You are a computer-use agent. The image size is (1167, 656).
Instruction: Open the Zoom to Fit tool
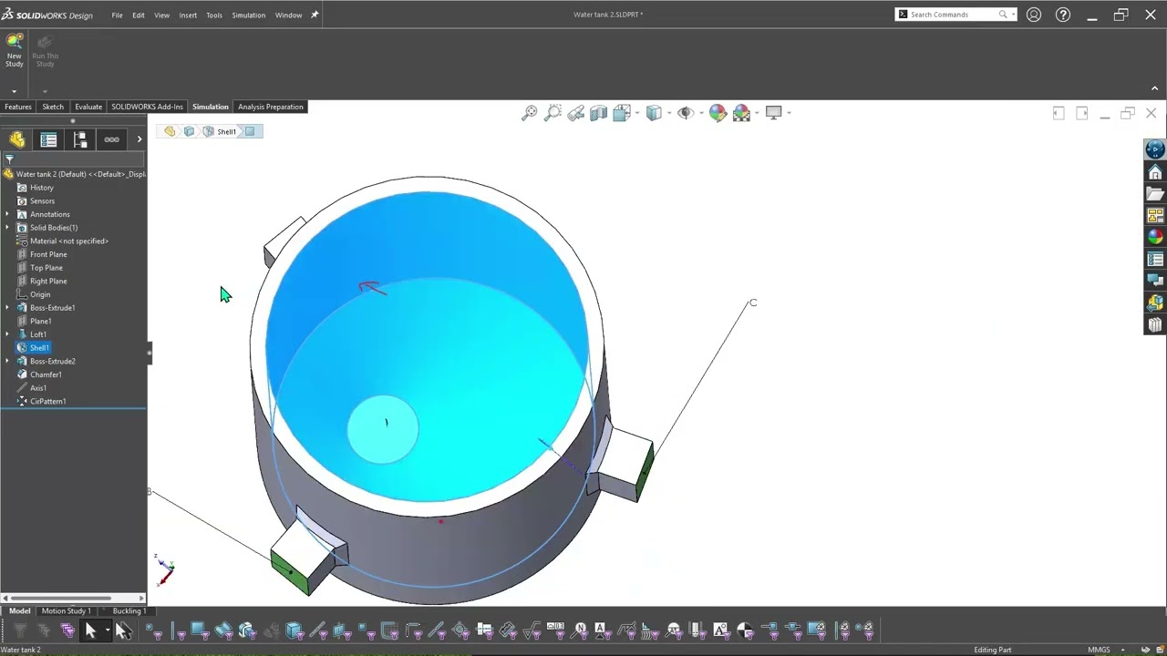(529, 113)
